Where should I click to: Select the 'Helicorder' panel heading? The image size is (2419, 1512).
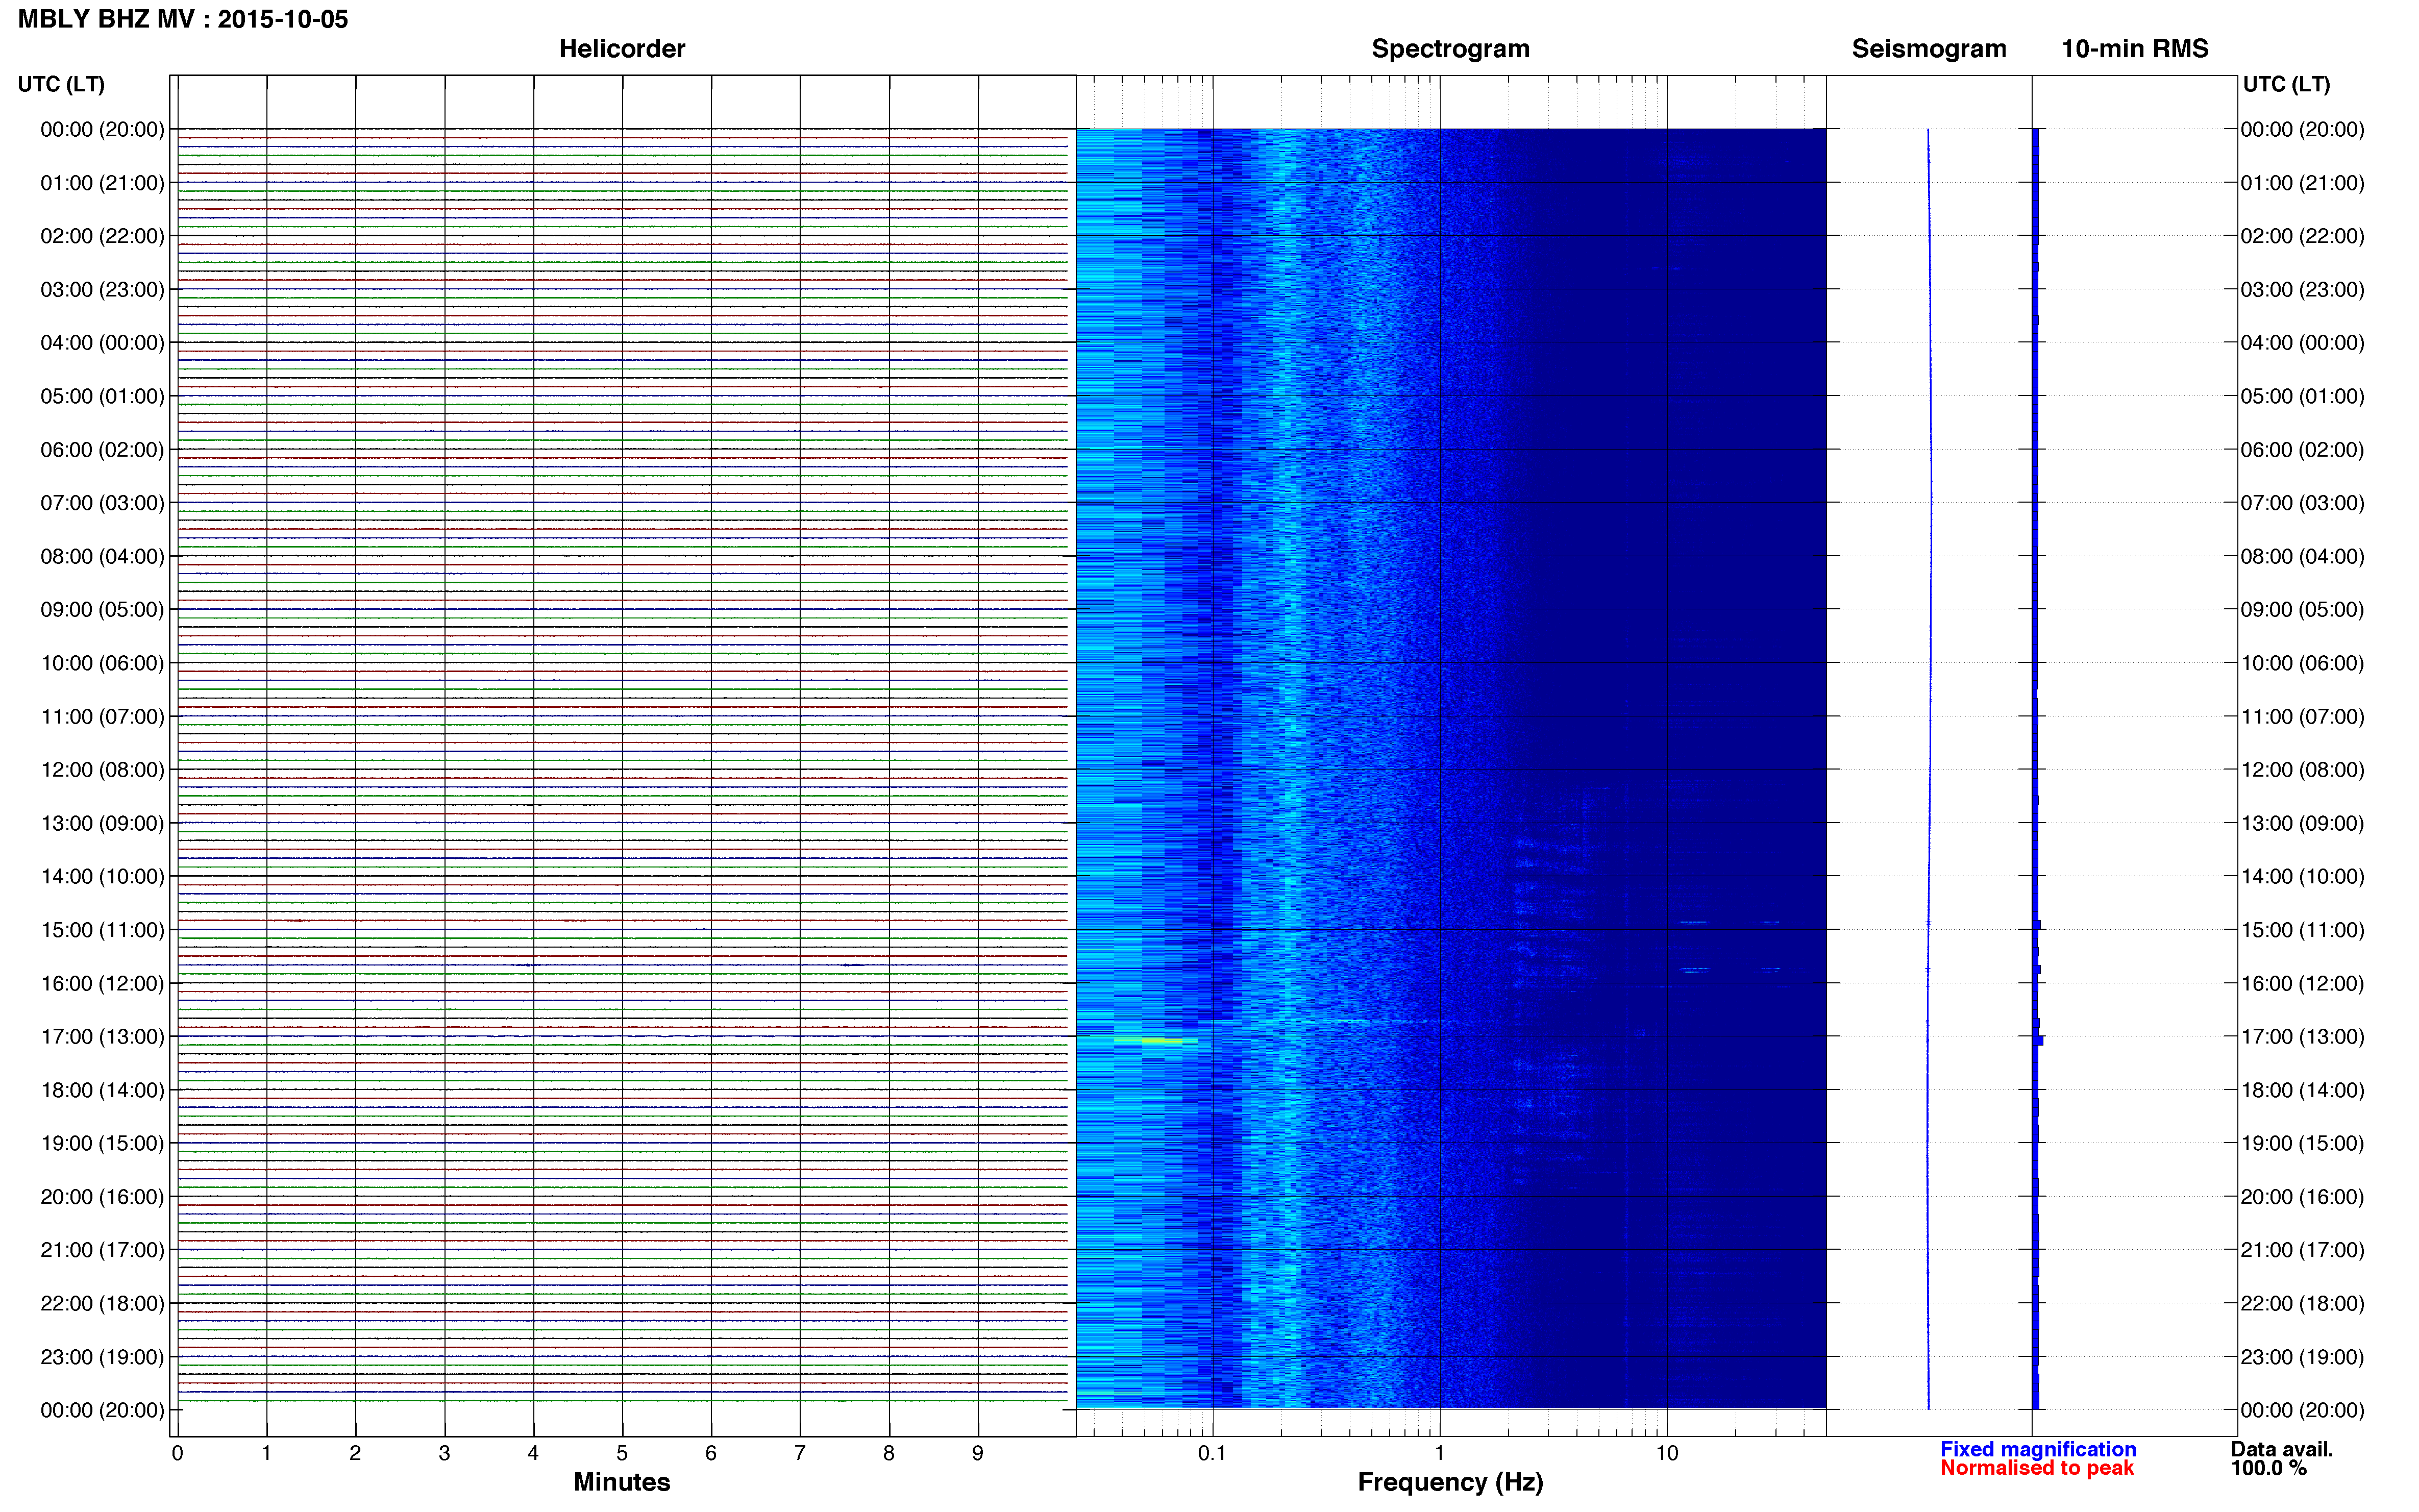622,49
